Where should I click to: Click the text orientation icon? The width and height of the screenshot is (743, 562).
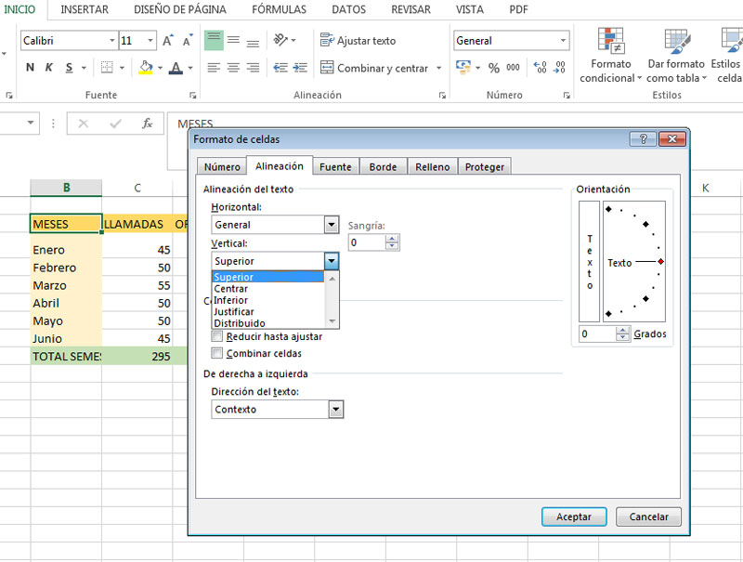[x=281, y=40]
